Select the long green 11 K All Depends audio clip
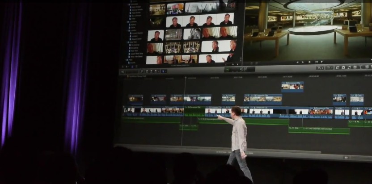The width and height of the screenshot is (372, 184). click(244, 121)
